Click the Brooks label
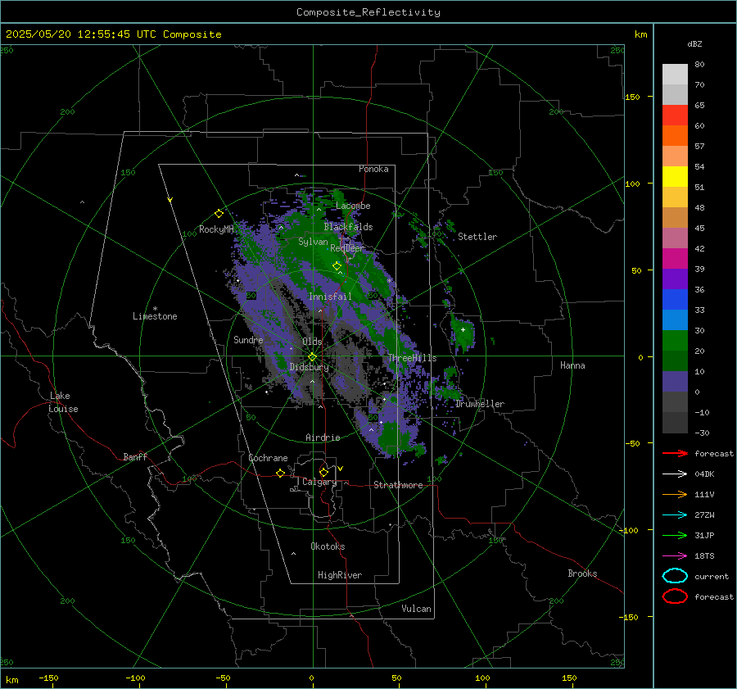The height and width of the screenshot is (689, 737). click(x=582, y=573)
